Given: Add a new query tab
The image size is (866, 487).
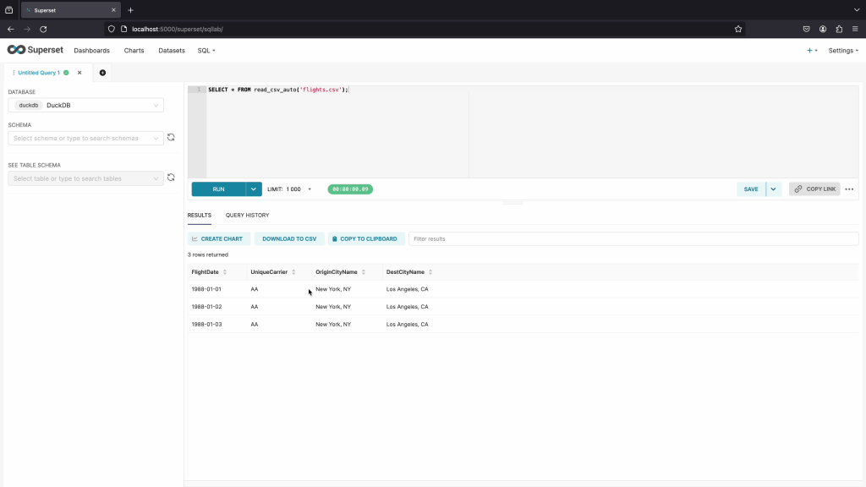Looking at the screenshot, I should (102, 73).
